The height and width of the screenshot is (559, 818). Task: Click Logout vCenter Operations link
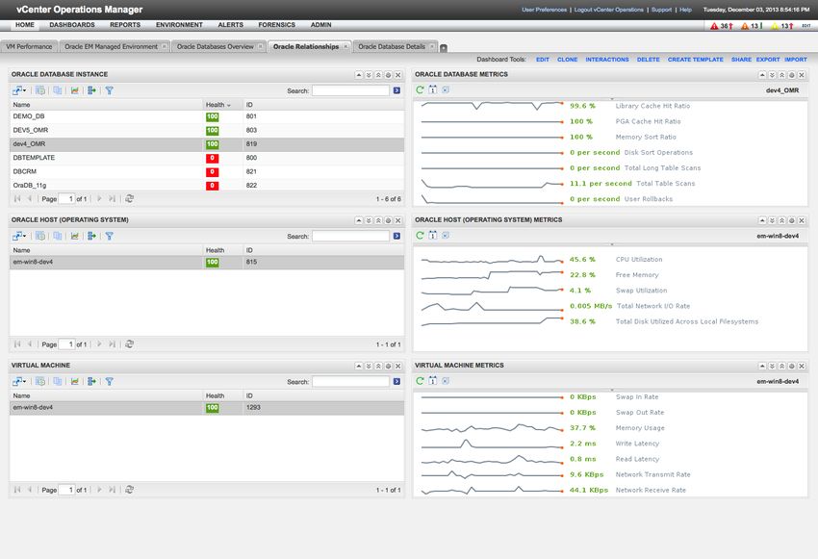coord(609,10)
